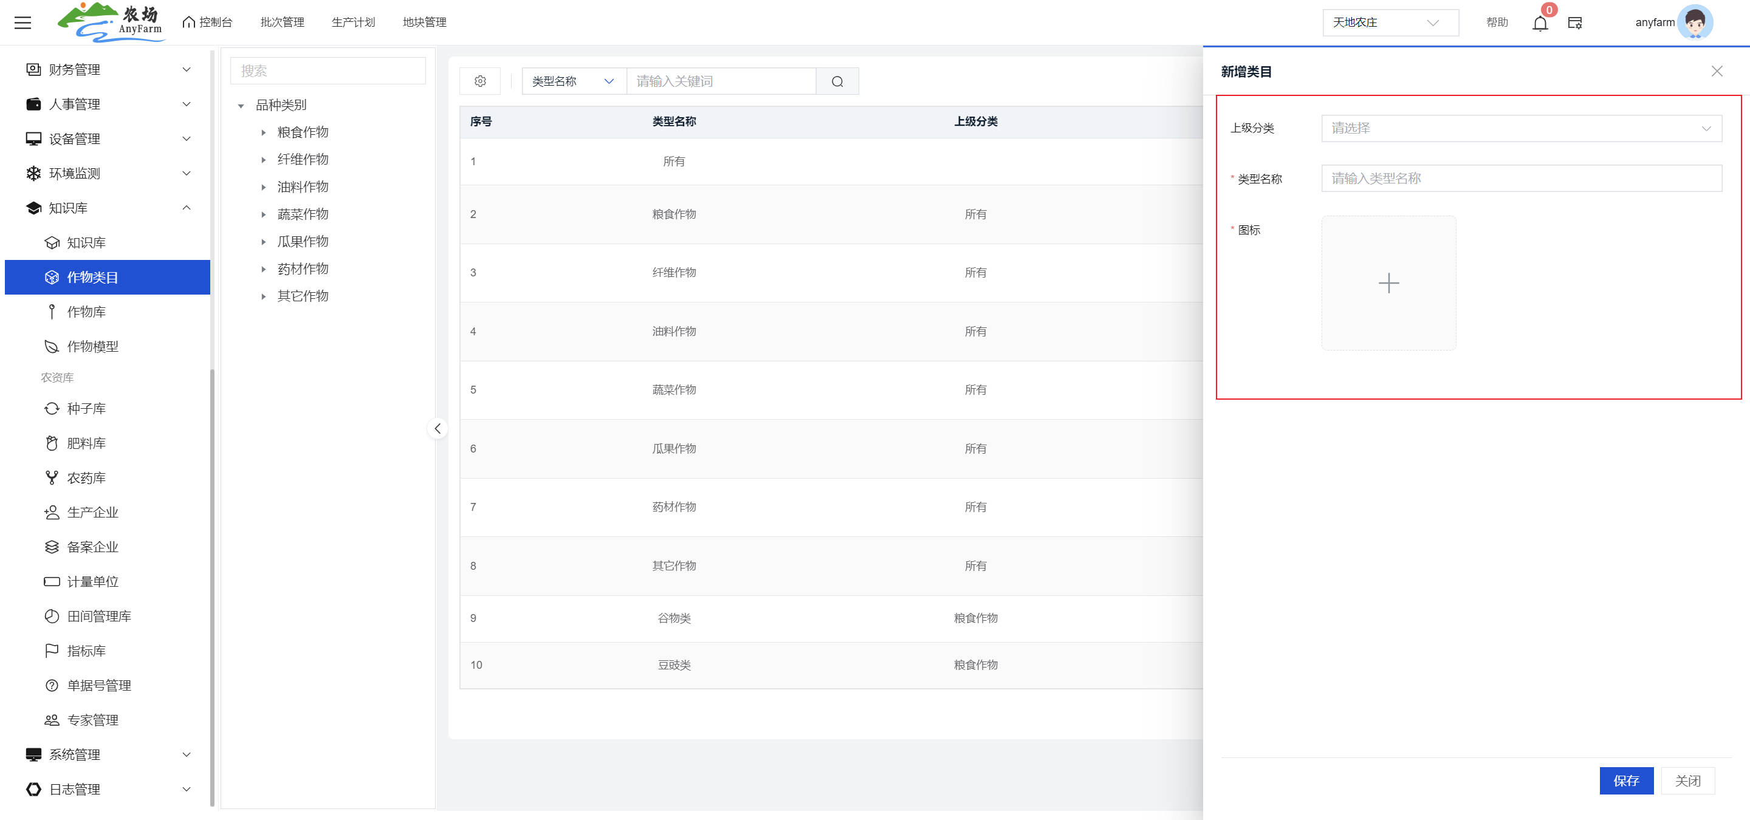Open the 上级分类 dropdown
1750x820 pixels.
pos(1520,128)
